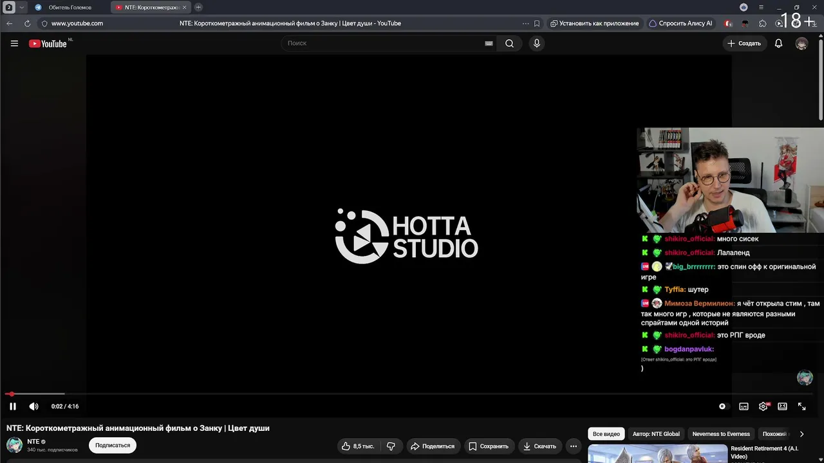The image size is (824, 463).
Task: Open the page options three-dot menu in address bar
Action: (x=526, y=23)
